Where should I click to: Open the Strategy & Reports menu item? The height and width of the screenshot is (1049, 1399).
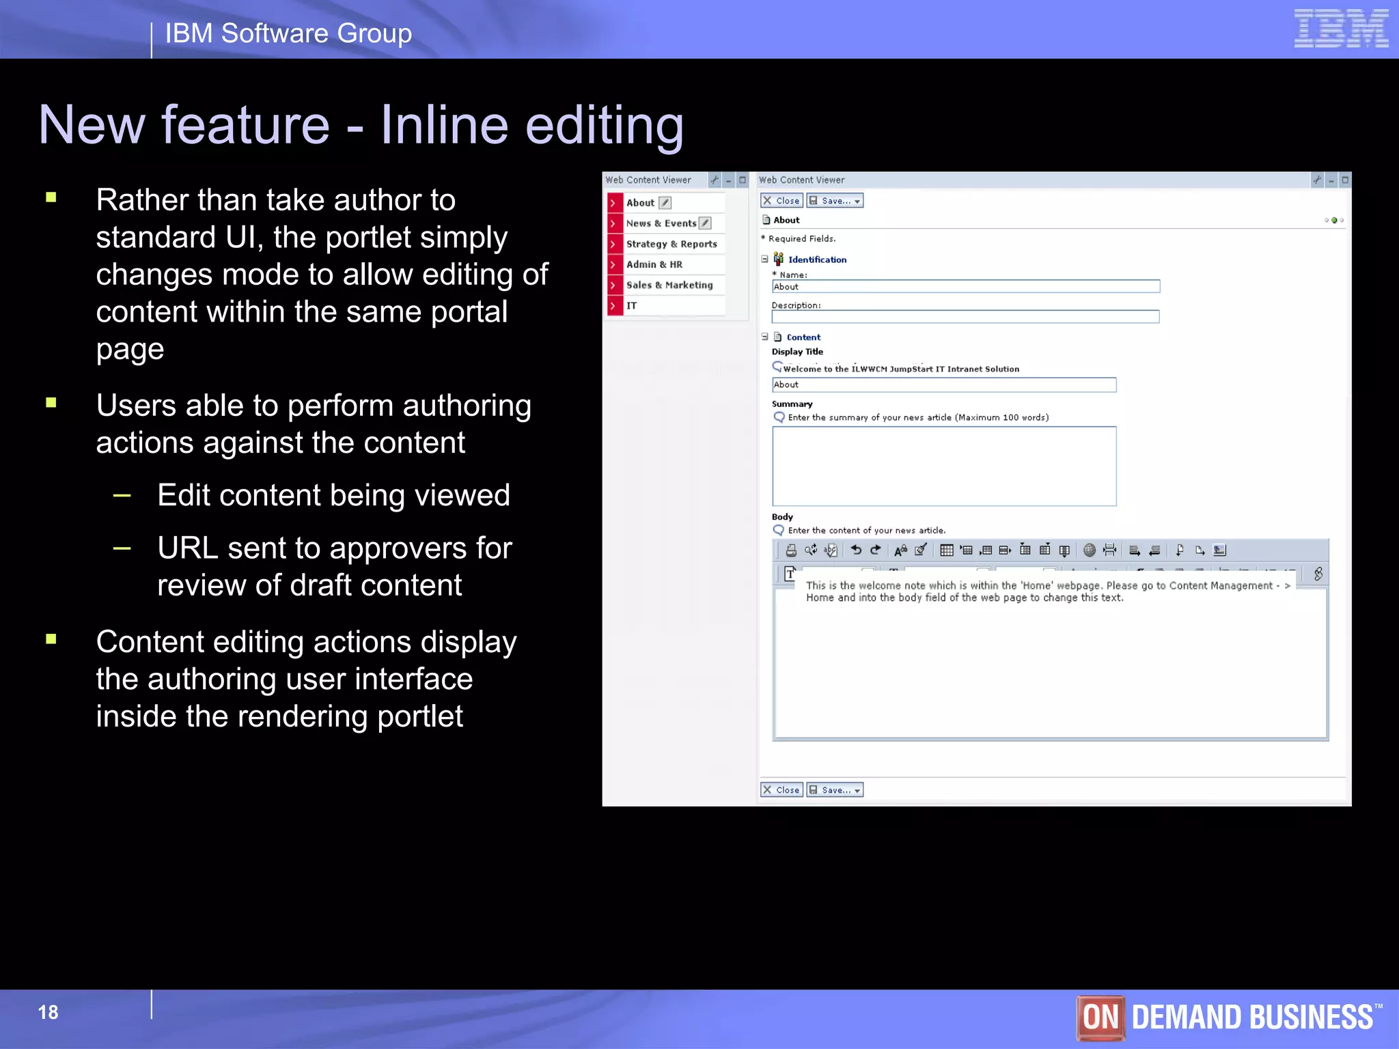click(671, 244)
